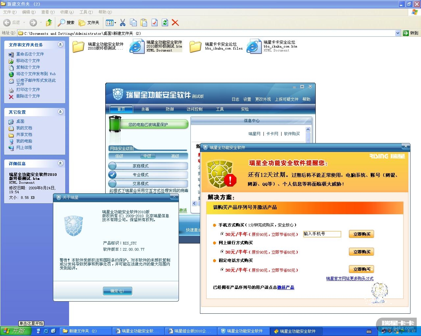Click the Paste clipboard icon in toolbar
Screen dimensions: 421x336
144,23
